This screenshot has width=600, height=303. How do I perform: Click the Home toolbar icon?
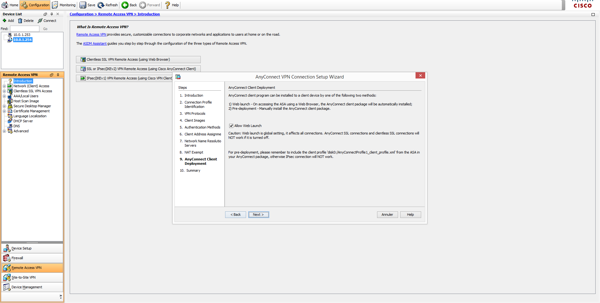tap(10, 5)
